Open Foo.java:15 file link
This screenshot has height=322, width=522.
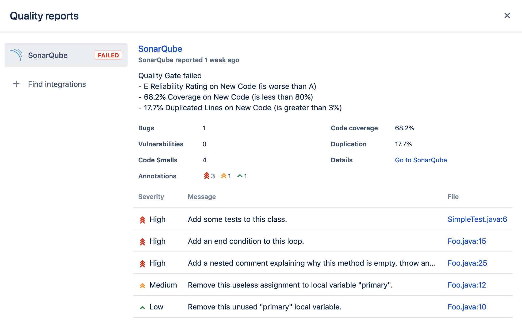pyautogui.click(x=467, y=241)
